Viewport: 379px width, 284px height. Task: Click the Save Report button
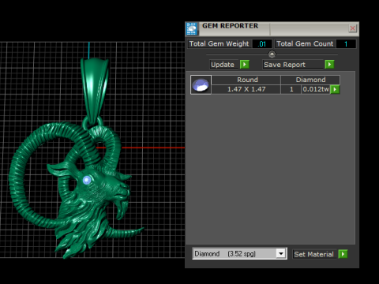[293, 65]
